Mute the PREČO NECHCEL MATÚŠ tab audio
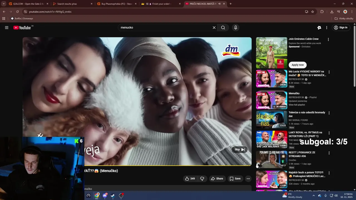Viewport: 356px width, 200px height. coord(219,4)
